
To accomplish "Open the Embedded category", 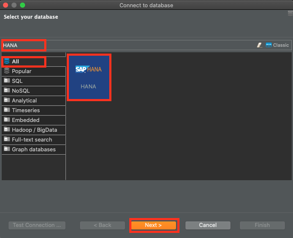I will 34,120.
